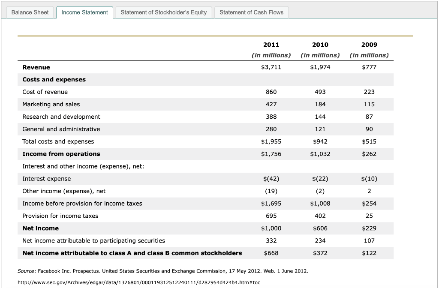Click total costs value $1,955
The width and height of the screenshot is (439, 288).
click(271, 141)
